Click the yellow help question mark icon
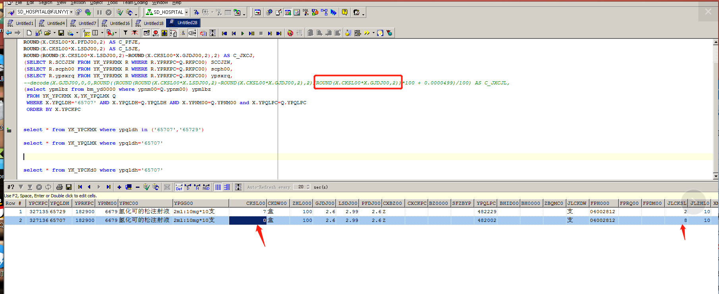This screenshot has height=294, width=719. 344,12
